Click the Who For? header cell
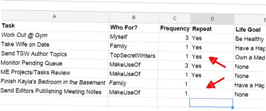 pyautogui.click(x=134, y=28)
